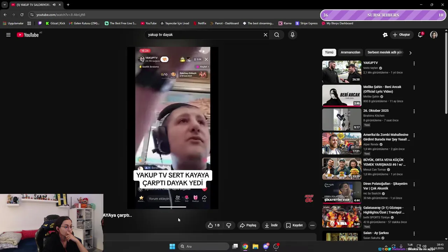Open options for Yemek Yarışması video

[414, 161]
